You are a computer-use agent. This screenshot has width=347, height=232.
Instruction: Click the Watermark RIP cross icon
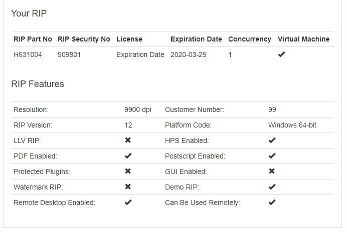click(x=128, y=187)
